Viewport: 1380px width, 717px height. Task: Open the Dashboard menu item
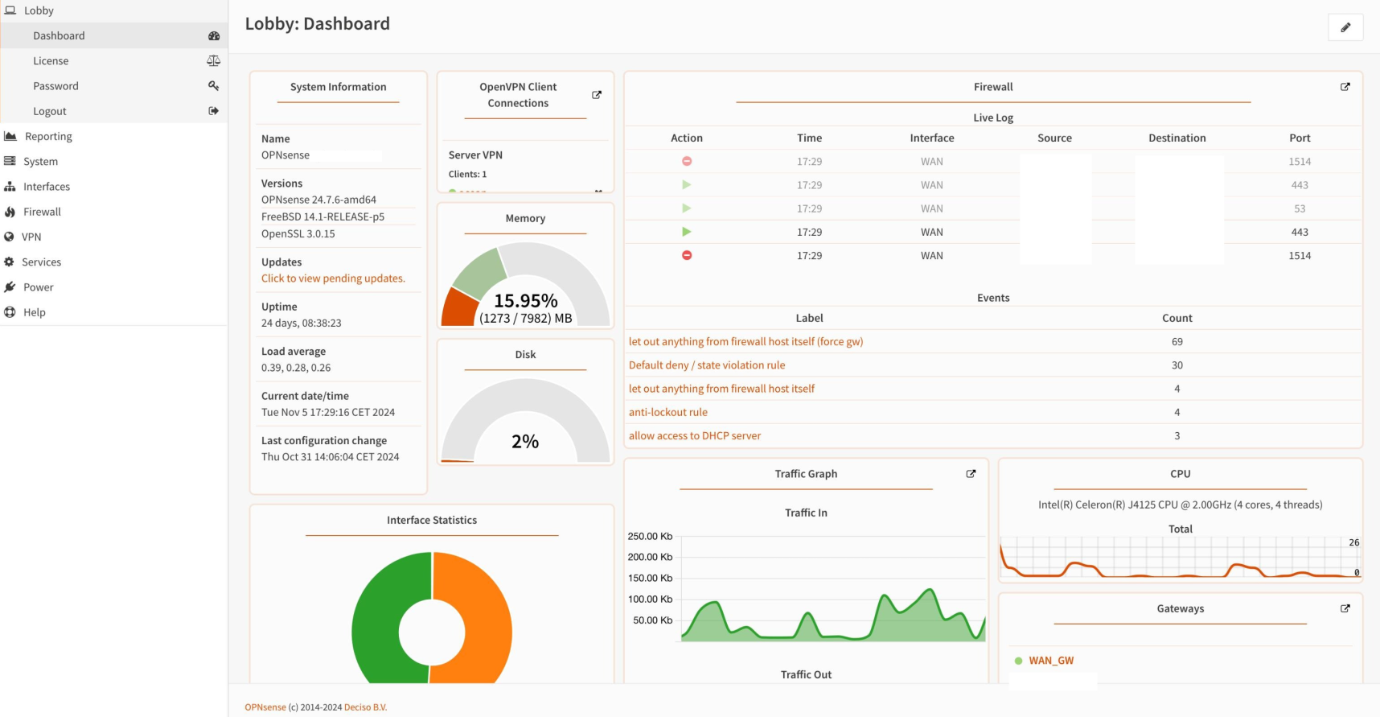point(113,35)
